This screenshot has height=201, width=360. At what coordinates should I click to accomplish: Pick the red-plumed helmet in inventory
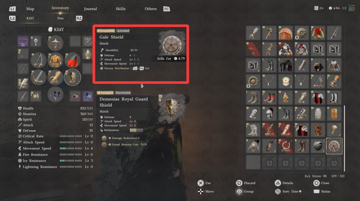click(x=269, y=114)
